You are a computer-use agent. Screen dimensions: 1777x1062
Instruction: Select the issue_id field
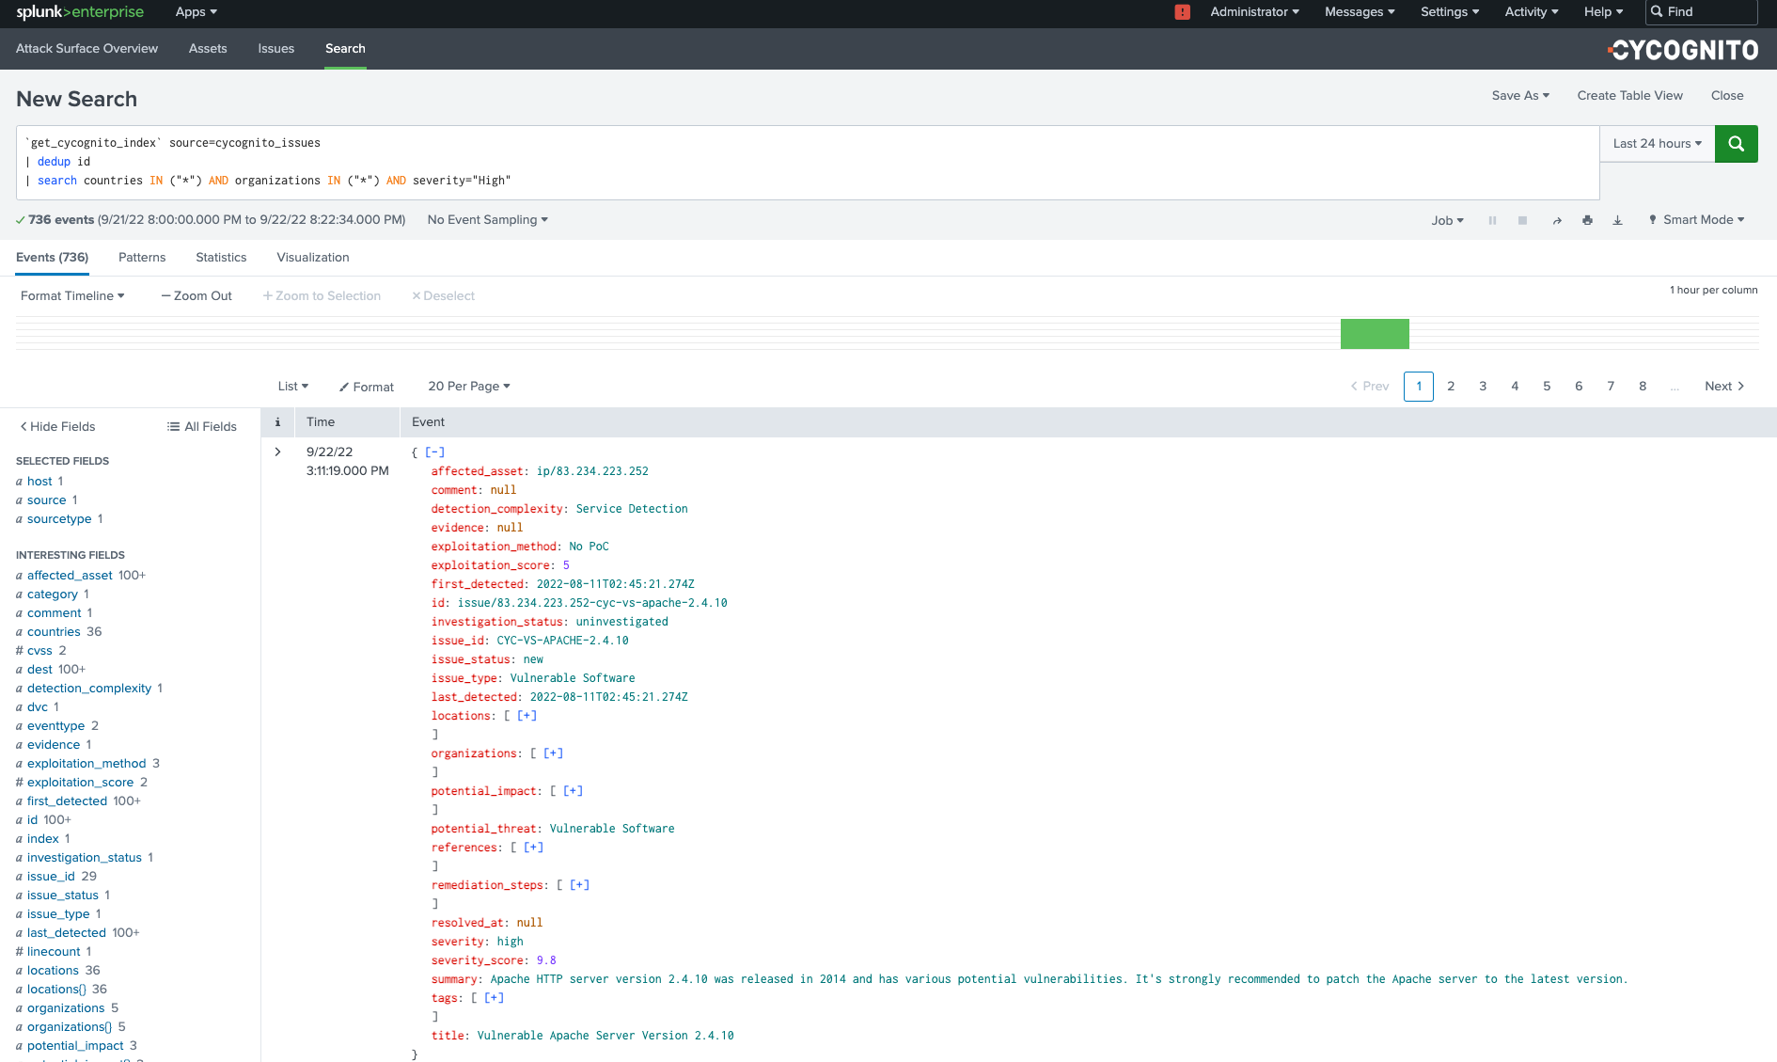click(x=51, y=877)
